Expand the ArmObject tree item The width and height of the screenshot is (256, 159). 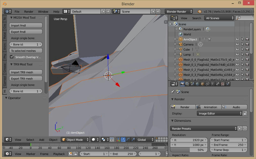coord(175,39)
